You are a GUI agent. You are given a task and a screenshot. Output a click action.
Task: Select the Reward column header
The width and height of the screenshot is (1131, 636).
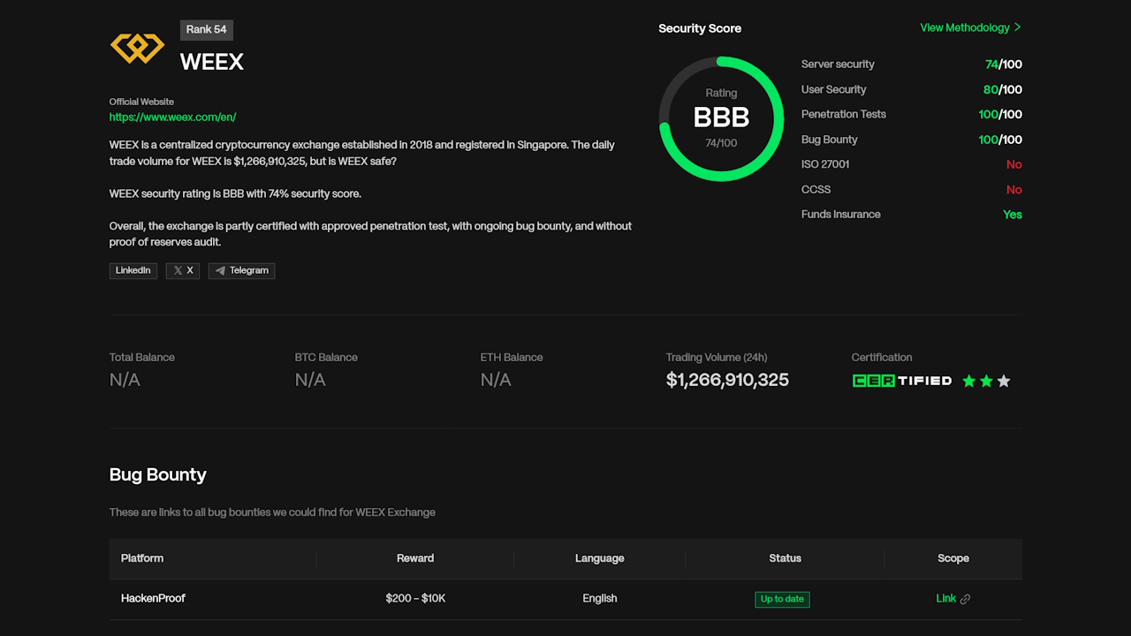click(415, 558)
